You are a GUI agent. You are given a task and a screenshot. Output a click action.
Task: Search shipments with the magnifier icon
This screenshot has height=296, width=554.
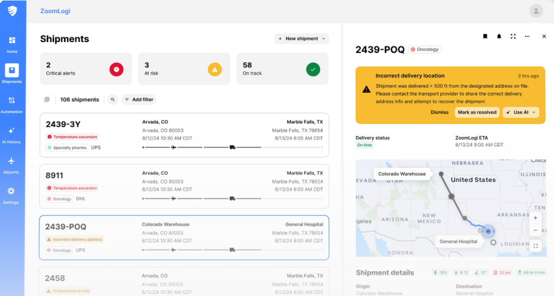point(112,100)
